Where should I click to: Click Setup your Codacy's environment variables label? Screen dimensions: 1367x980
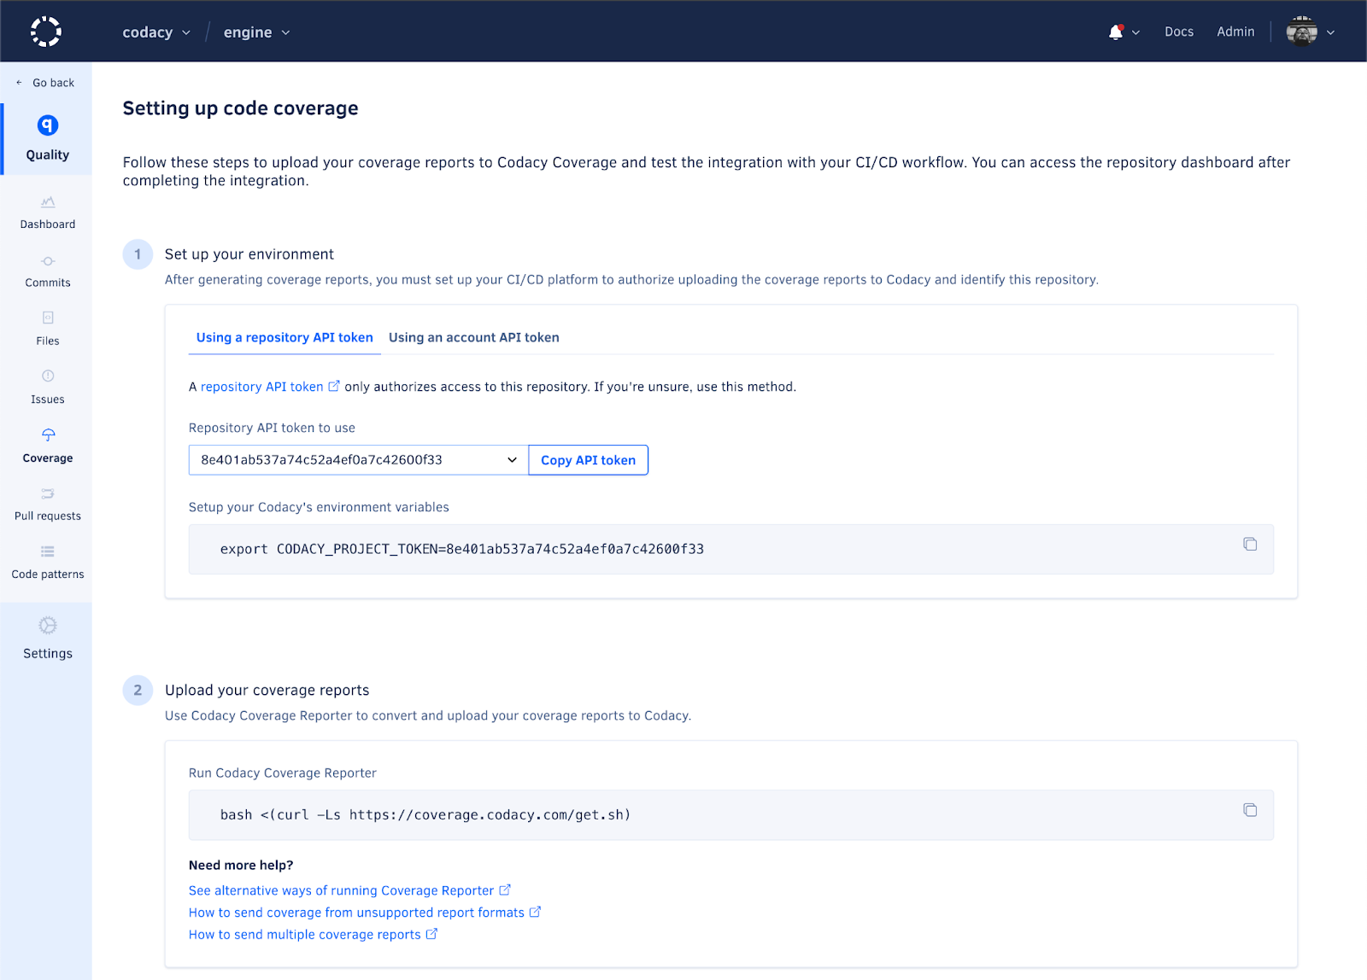[x=319, y=507]
